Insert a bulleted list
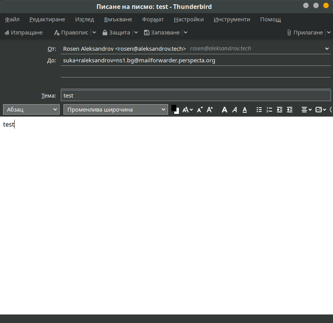The height and width of the screenshot is (323, 333). coord(259,110)
